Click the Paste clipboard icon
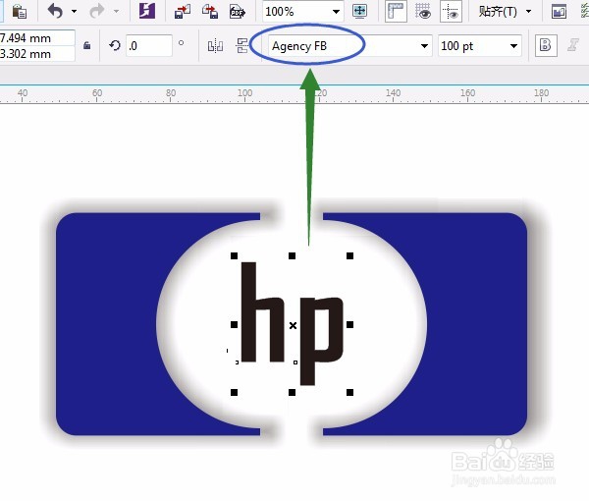 20,11
